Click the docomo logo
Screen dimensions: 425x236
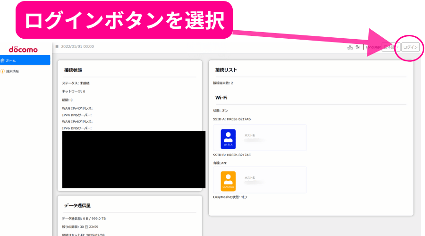[x=23, y=49]
